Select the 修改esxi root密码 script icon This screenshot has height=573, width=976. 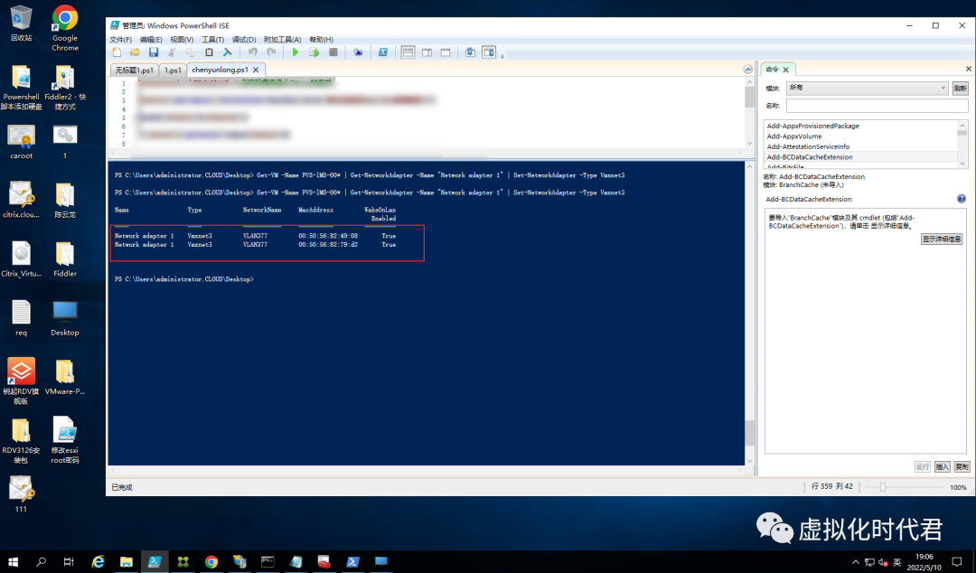click(x=65, y=440)
